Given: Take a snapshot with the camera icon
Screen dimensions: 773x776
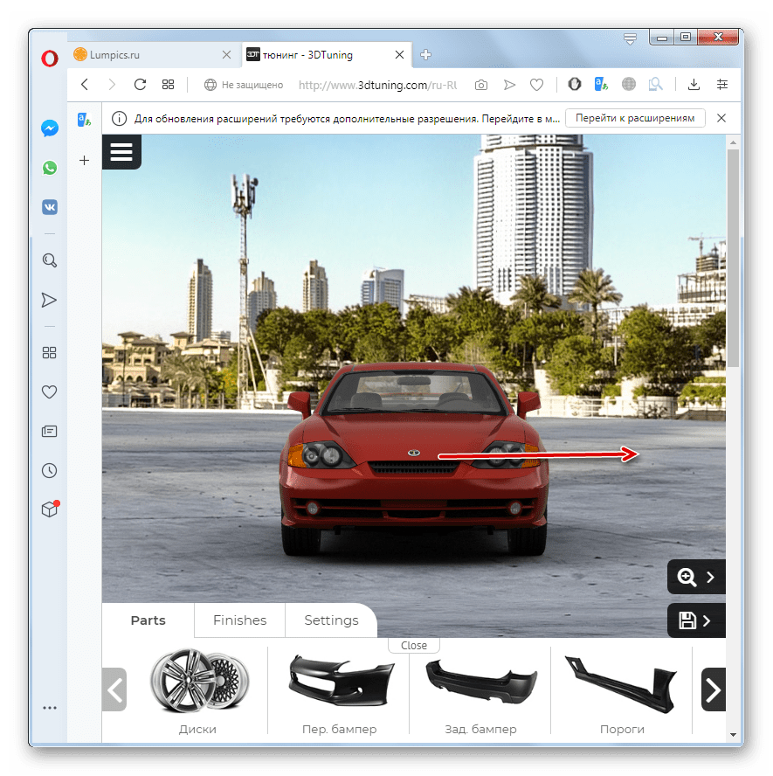Looking at the screenshot, I should (x=480, y=85).
